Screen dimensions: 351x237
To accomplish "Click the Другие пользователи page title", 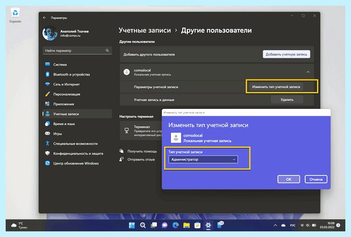I will click(216, 30).
